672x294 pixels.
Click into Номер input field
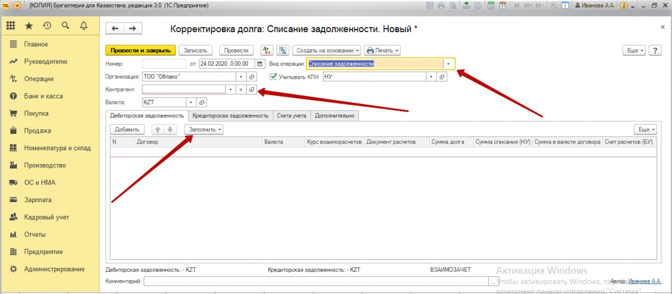[x=165, y=64]
